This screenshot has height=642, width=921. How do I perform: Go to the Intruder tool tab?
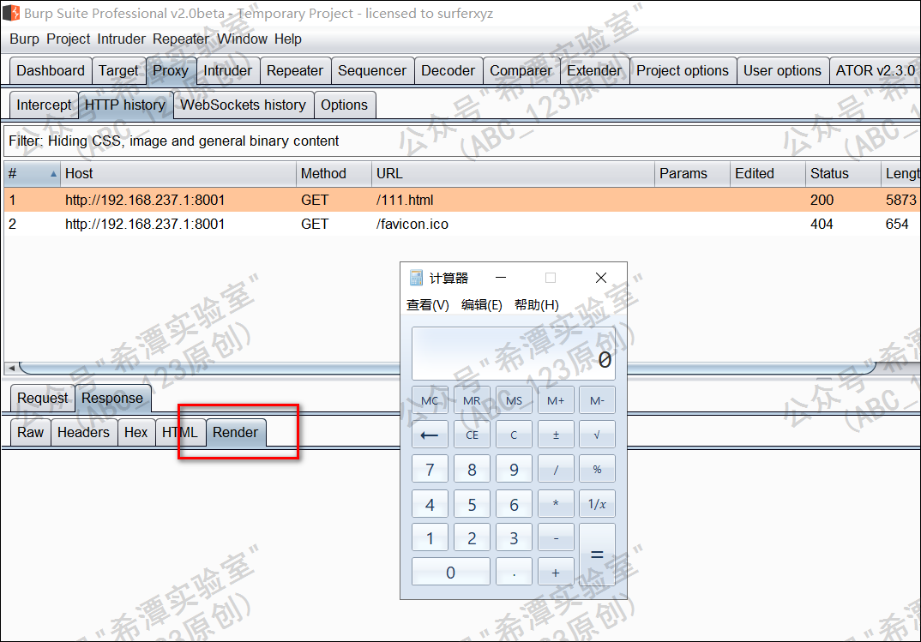coord(227,71)
